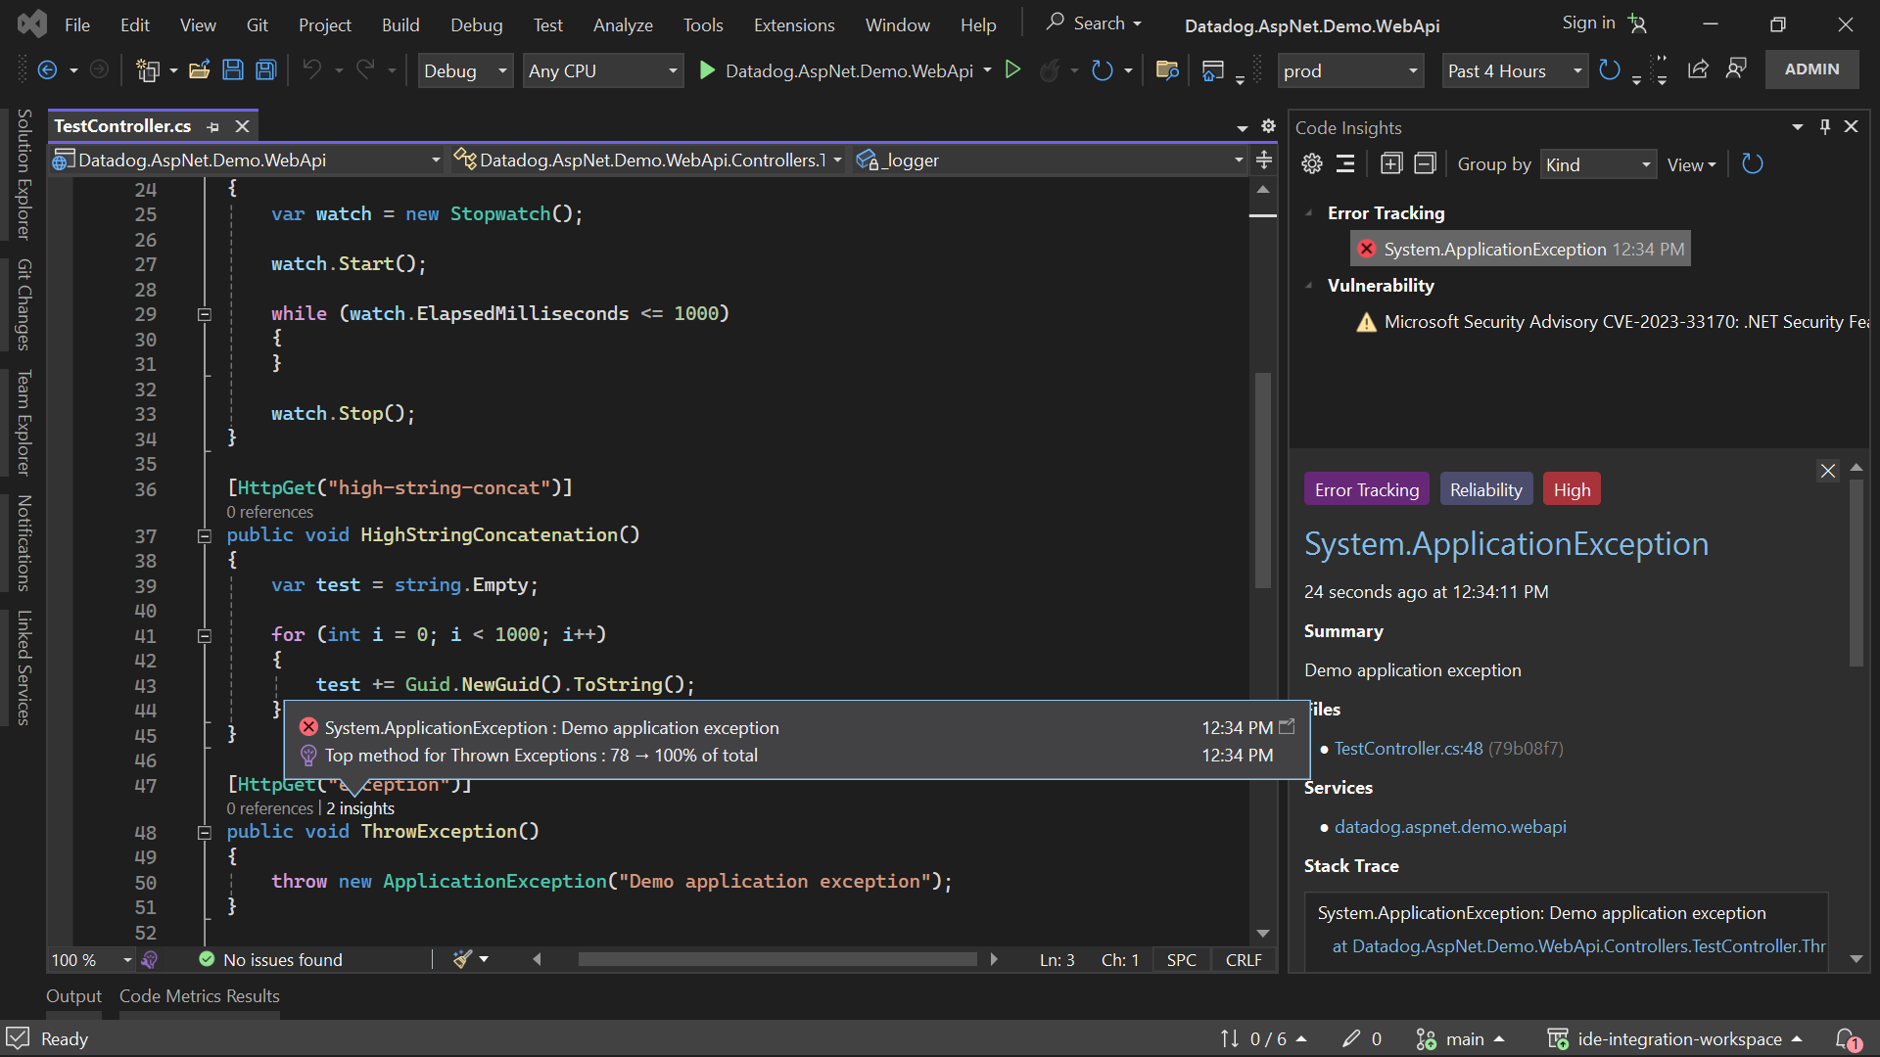This screenshot has width=1880, height=1057.
Task: Click the restart circular arrow icon in toolbar
Action: 1103,69
